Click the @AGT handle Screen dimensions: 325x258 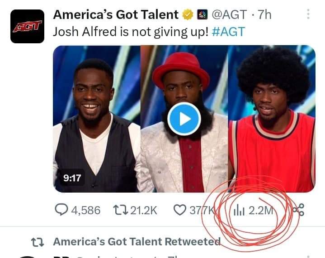tap(229, 15)
